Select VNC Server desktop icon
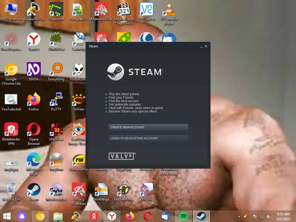Image resolution: width=296 pixels, height=222 pixels. (147, 12)
